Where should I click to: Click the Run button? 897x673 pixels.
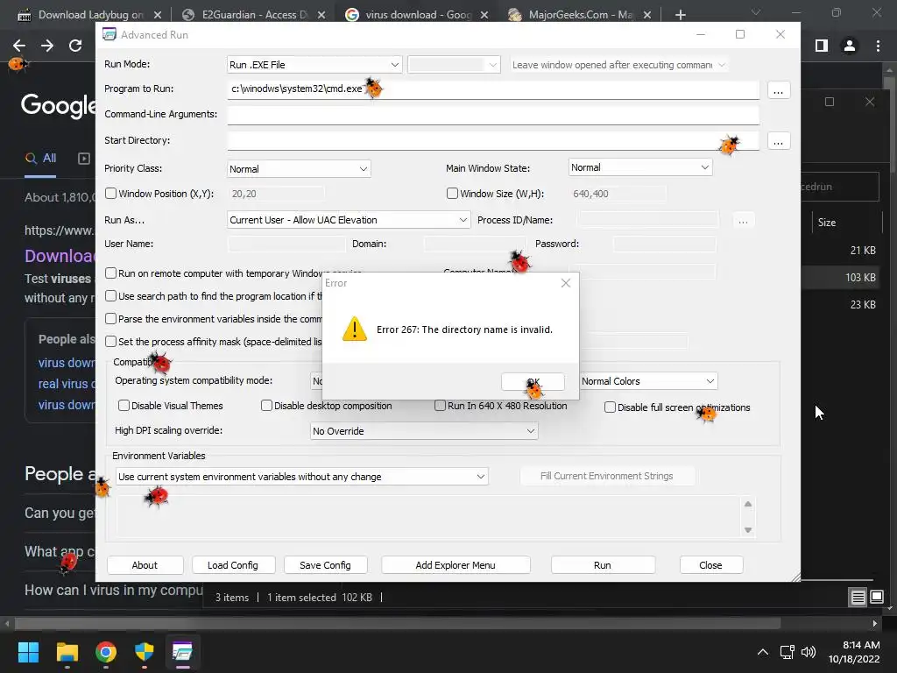point(603,565)
